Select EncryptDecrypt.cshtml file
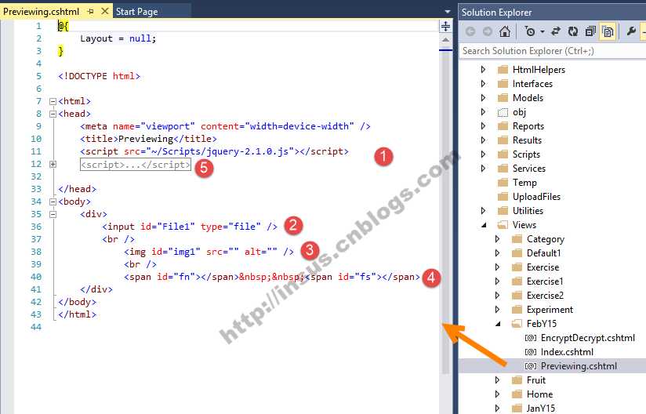Screen dimensions: 646x414 pyautogui.click(x=587, y=338)
